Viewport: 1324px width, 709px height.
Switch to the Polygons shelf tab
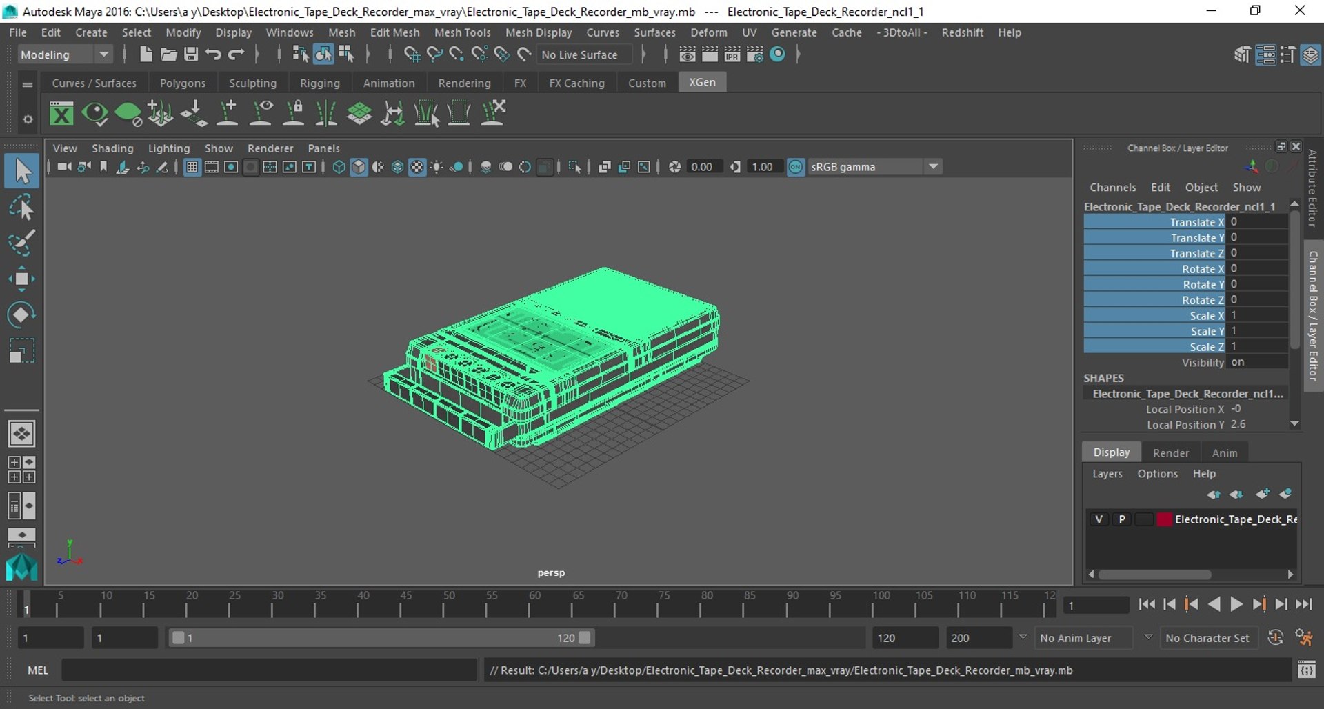pyautogui.click(x=182, y=83)
